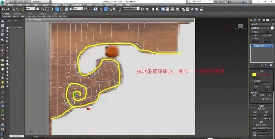Open the 工具(T) menu
This screenshot has width=275, height=139.
[x=19, y=5]
